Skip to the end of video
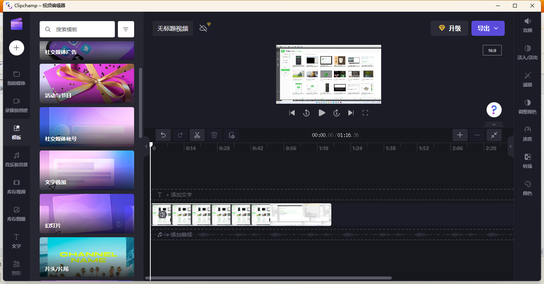The width and height of the screenshot is (544, 284). click(351, 113)
